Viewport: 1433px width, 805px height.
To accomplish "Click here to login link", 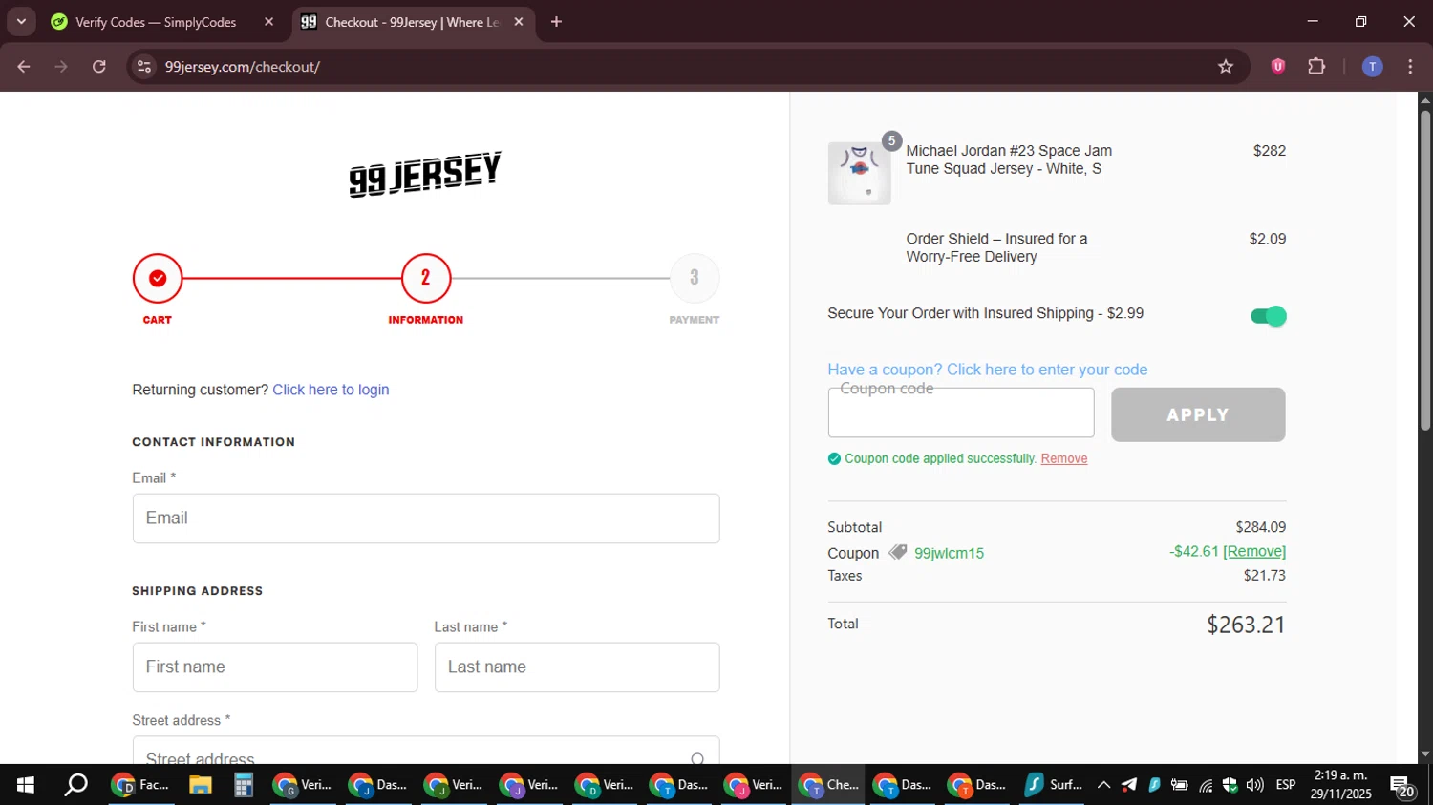I will (x=331, y=390).
